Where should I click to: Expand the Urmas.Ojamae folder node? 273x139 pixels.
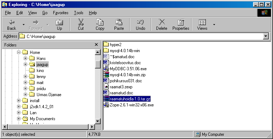click(26, 95)
